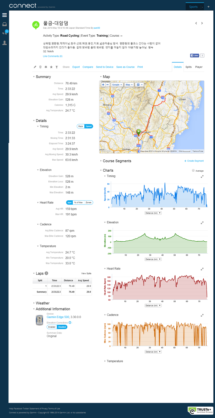Image resolution: width=215 pixels, height=418 pixels.
Task: Click the trophy icon in the activity toolbar
Action: pos(57,67)
